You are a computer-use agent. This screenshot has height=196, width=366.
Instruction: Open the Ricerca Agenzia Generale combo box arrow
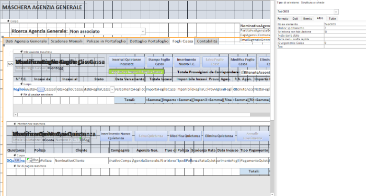pyautogui.click(x=143, y=31)
